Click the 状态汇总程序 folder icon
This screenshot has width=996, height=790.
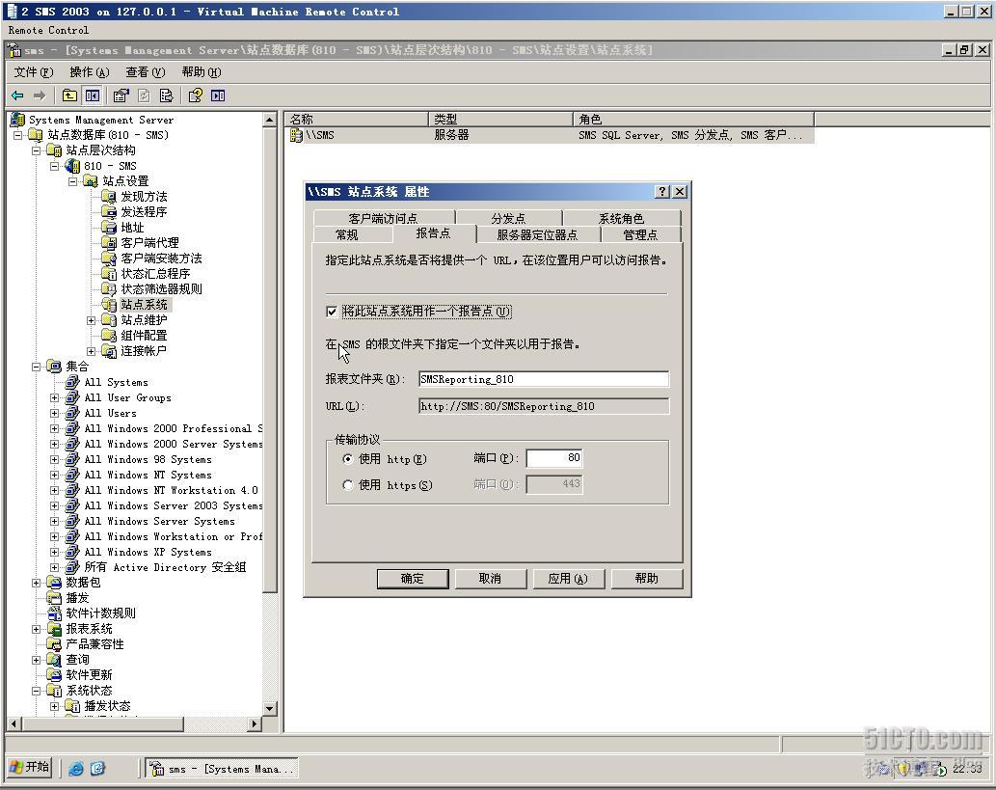(109, 273)
